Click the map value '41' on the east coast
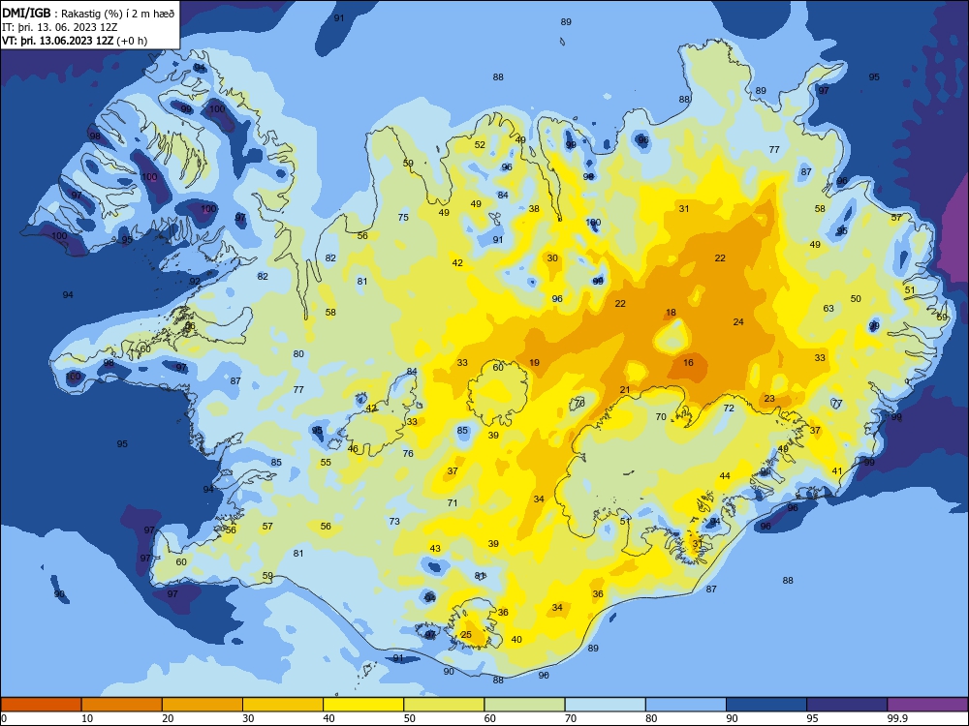969x726 pixels. [837, 471]
